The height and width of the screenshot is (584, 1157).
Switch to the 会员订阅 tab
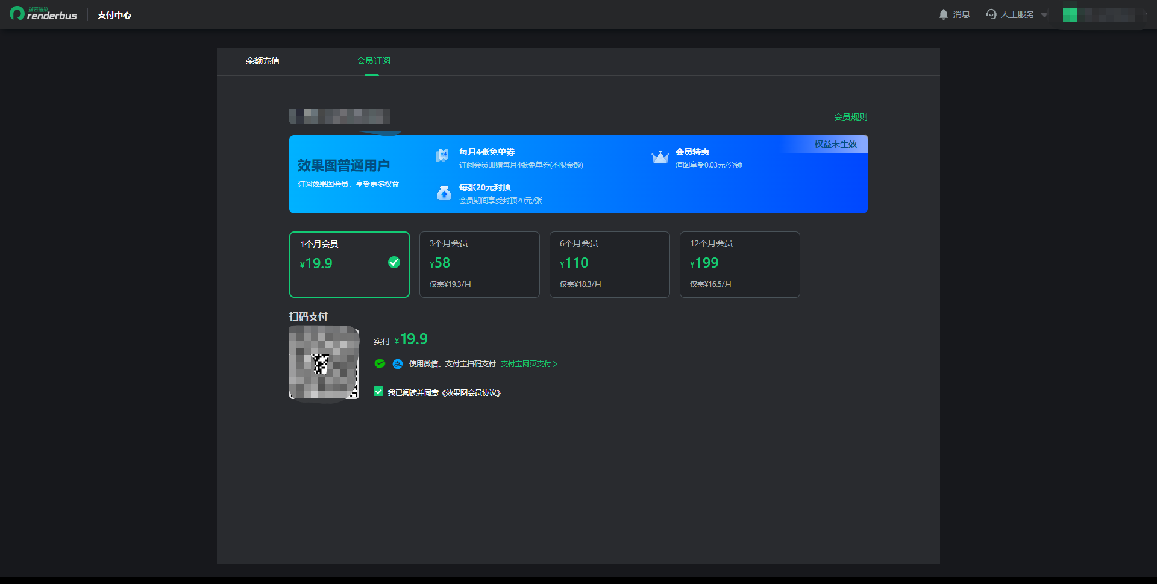(x=374, y=61)
